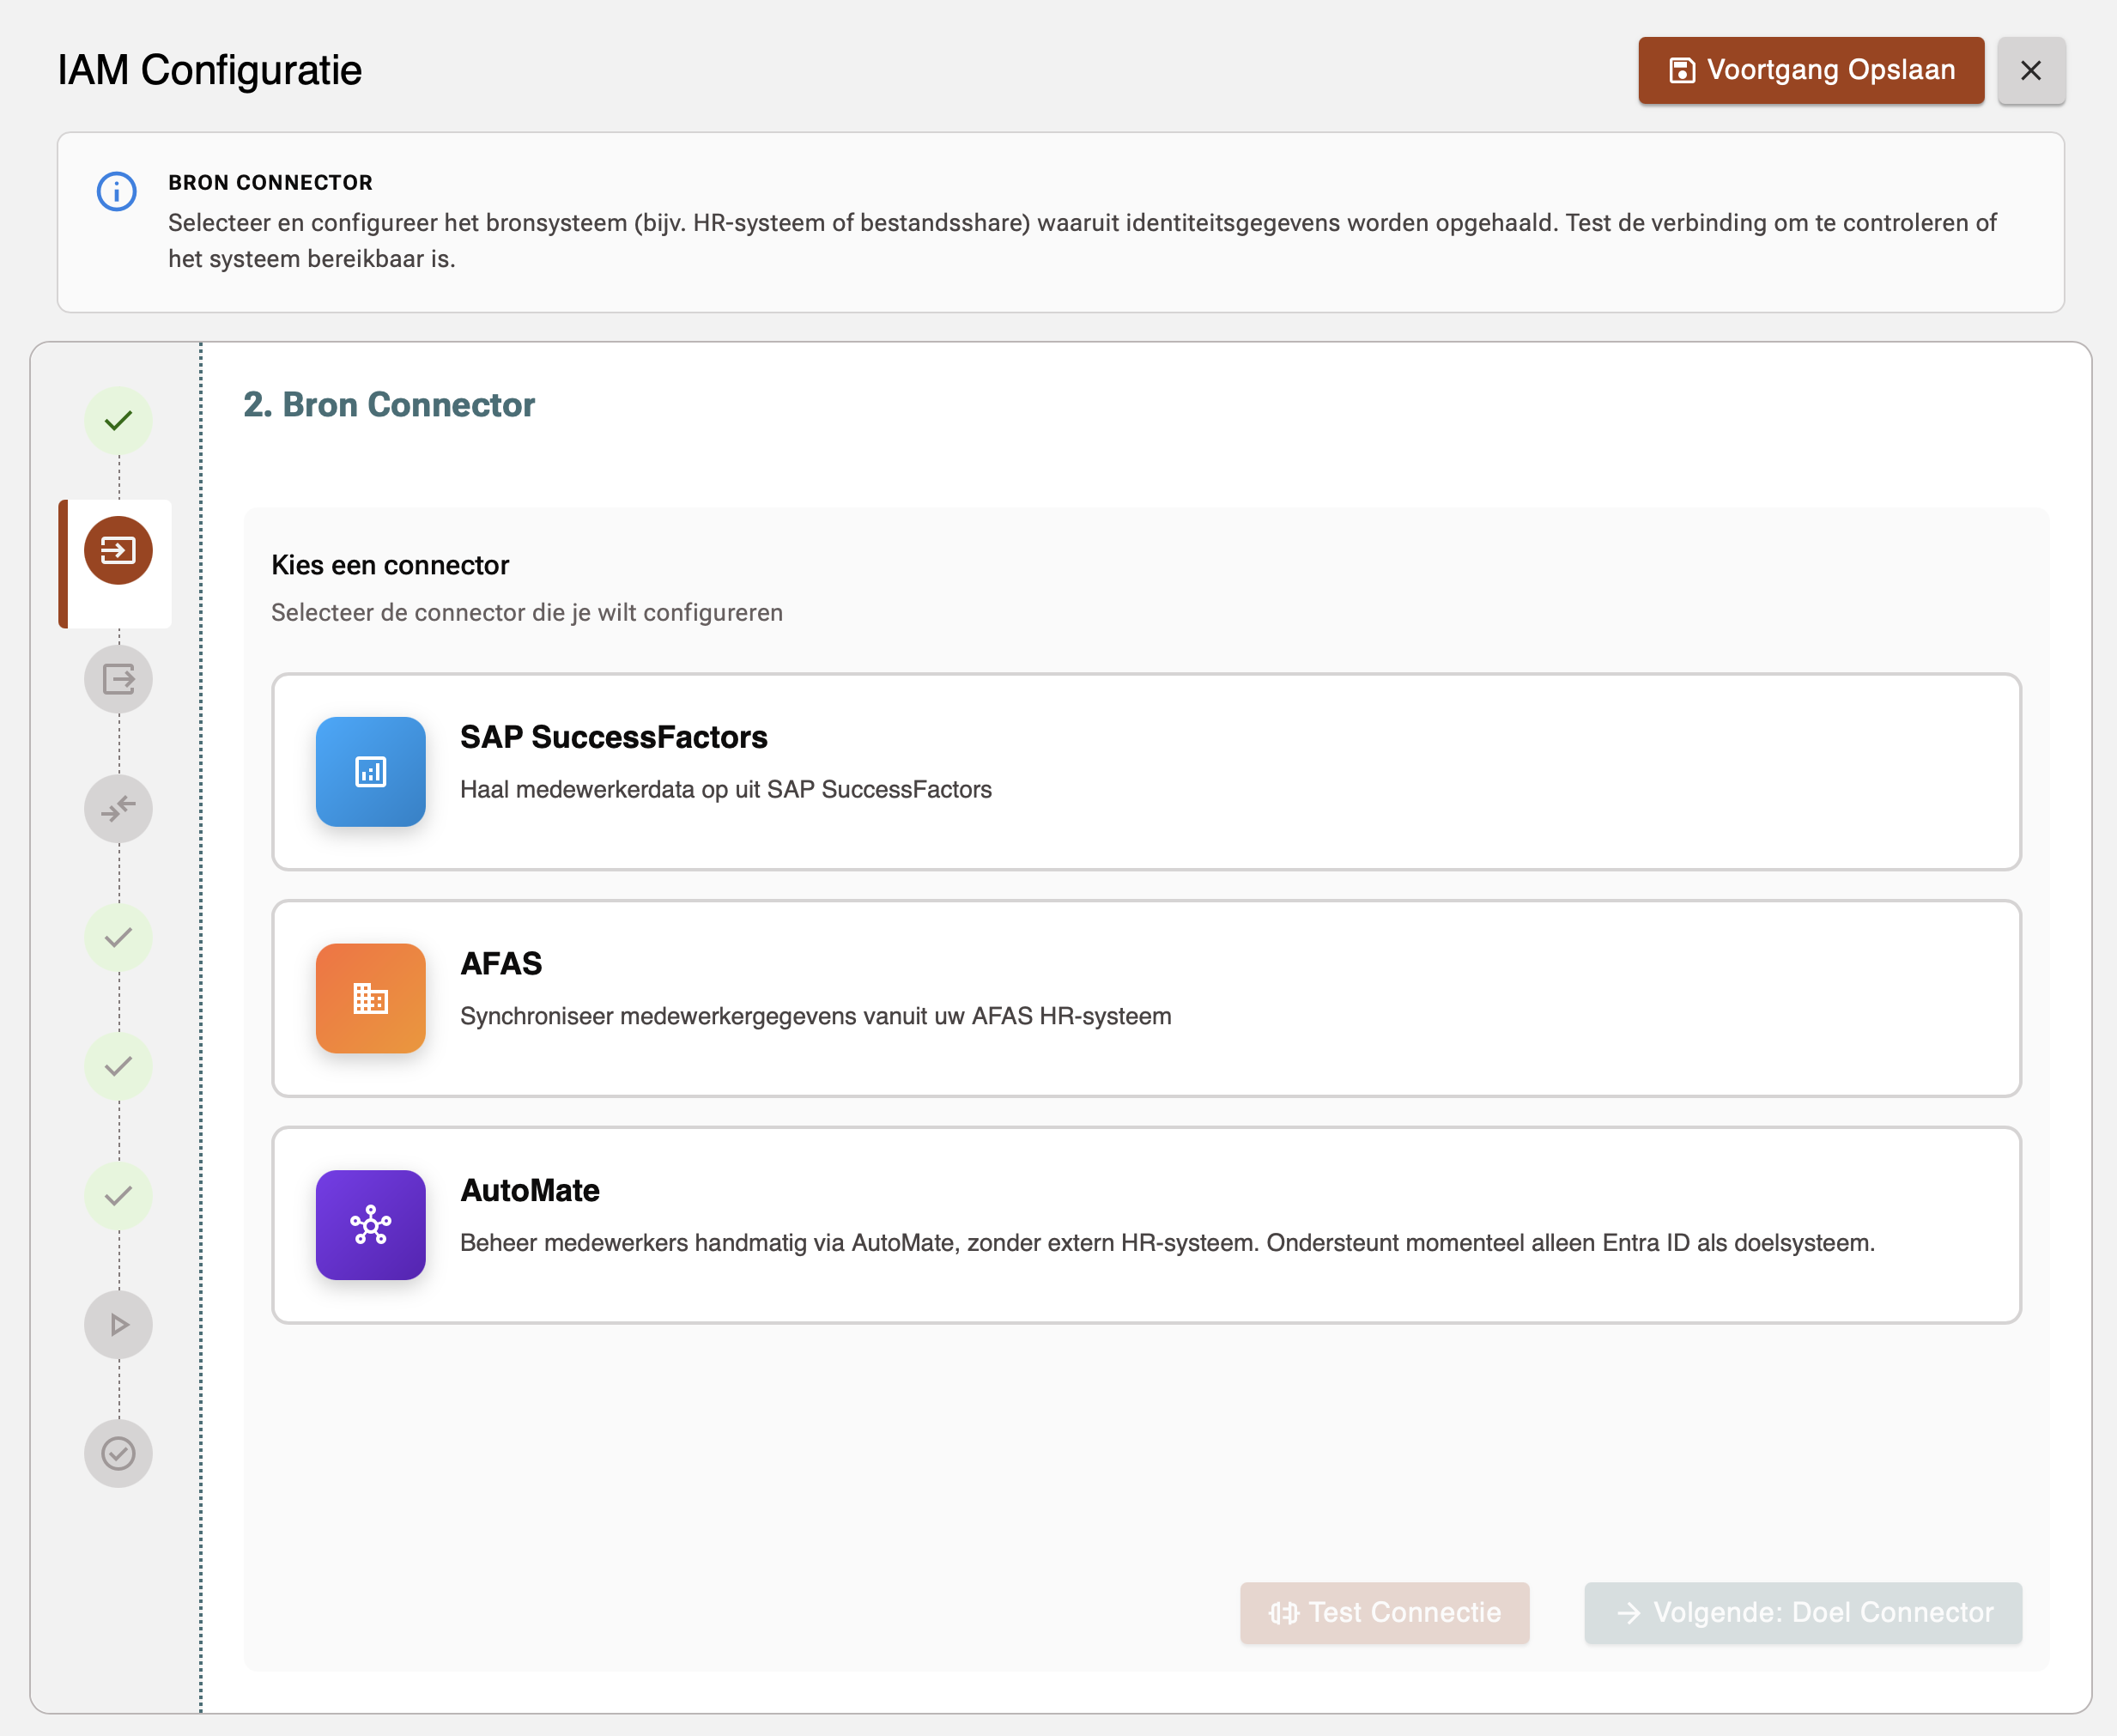Click the save icon inside Voortgang Opslaan
2117x1736 pixels.
[x=1683, y=69]
